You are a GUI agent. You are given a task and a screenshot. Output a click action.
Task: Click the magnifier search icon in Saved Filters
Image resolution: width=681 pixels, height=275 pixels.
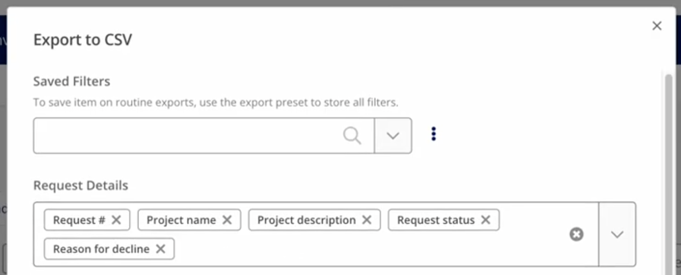352,136
